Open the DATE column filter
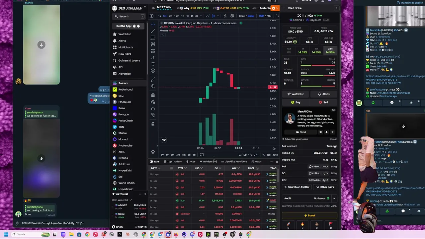 pyautogui.click(x=159, y=168)
